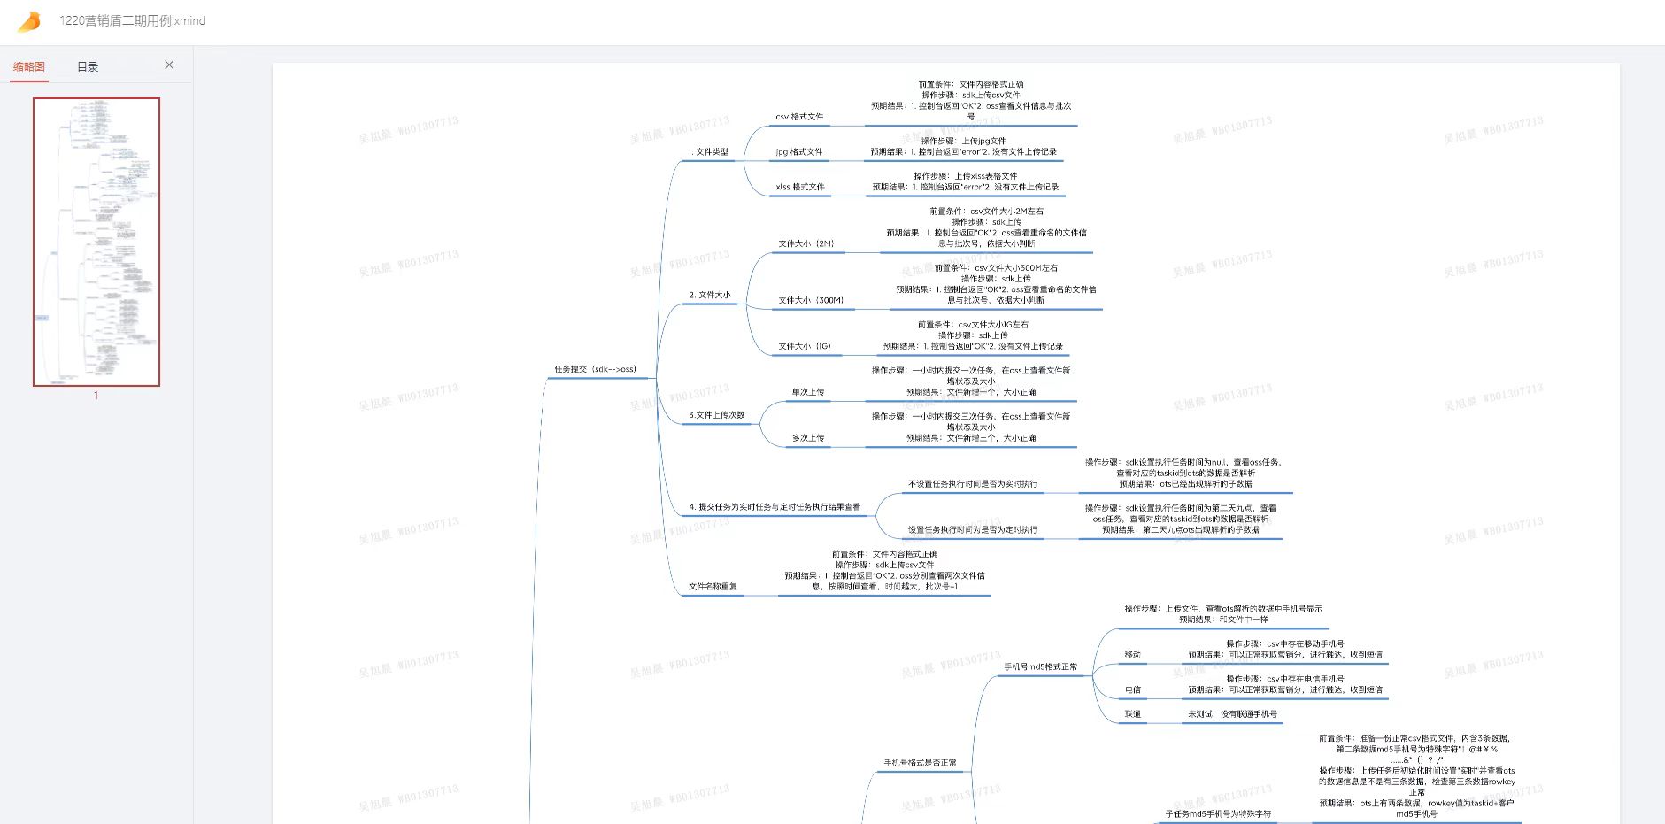1665x824 pixels.
Task: Switch to the 缩略图 tab
Action: click(29, 66)
